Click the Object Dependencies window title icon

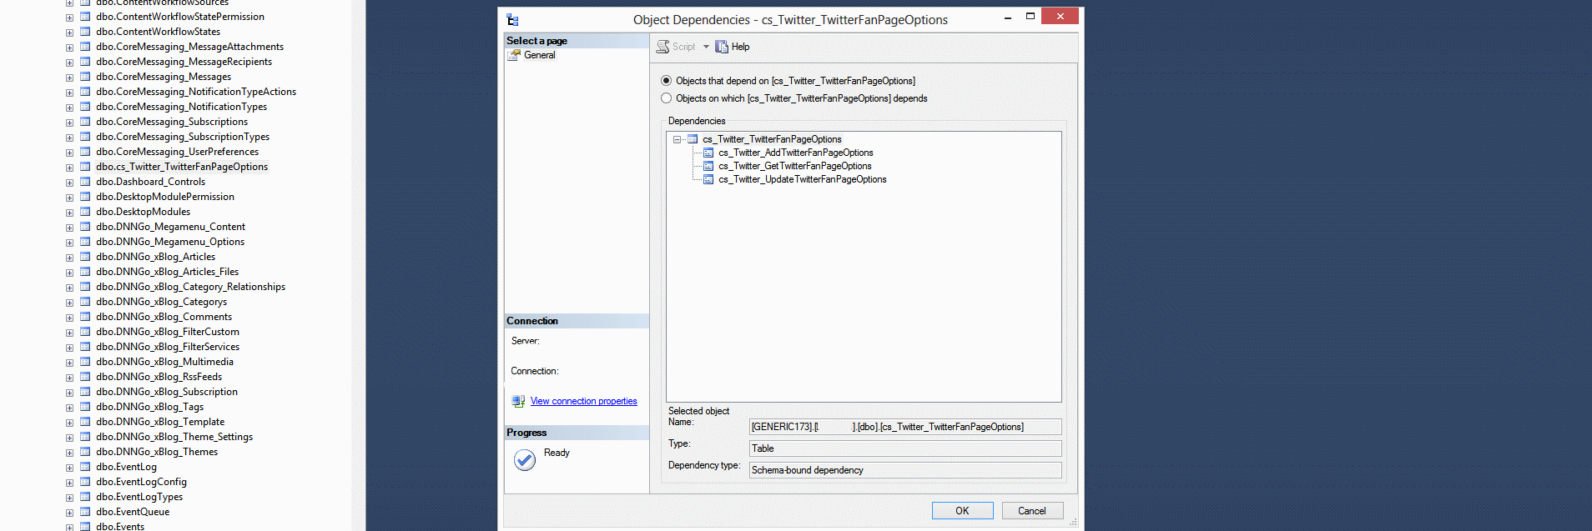[x=512, y=20]
